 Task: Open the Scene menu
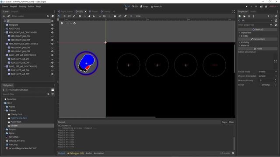click(5, 7)
